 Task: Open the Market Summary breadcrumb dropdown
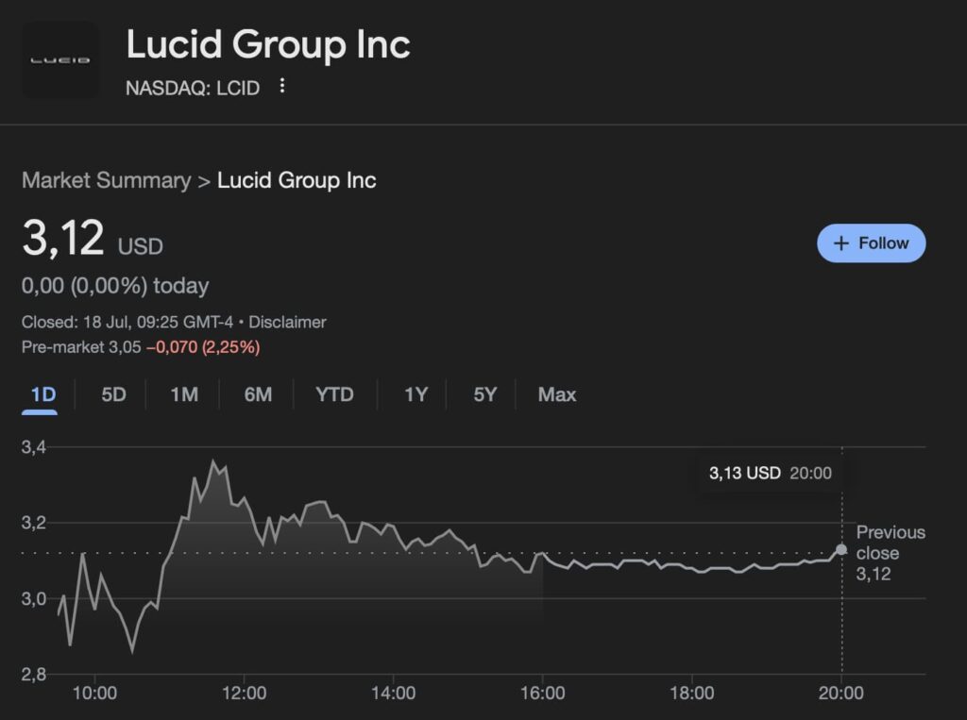click(x=105, y=180)
